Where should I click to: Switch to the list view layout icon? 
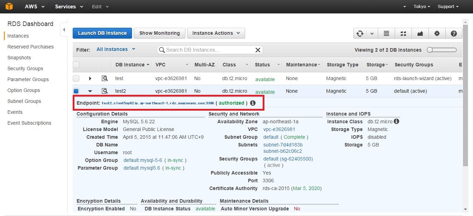[387, 33]
